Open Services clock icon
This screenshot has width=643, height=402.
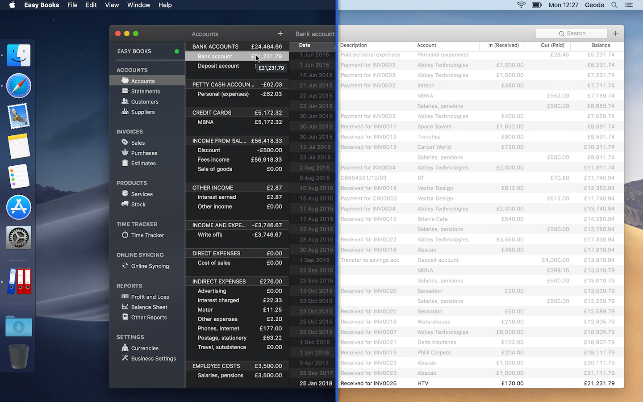(x=125, y=194)
